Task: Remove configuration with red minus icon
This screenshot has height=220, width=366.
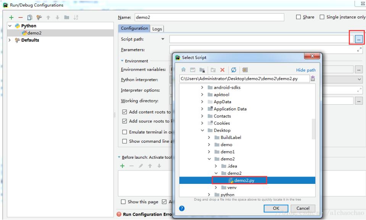Action: point(21,18)
